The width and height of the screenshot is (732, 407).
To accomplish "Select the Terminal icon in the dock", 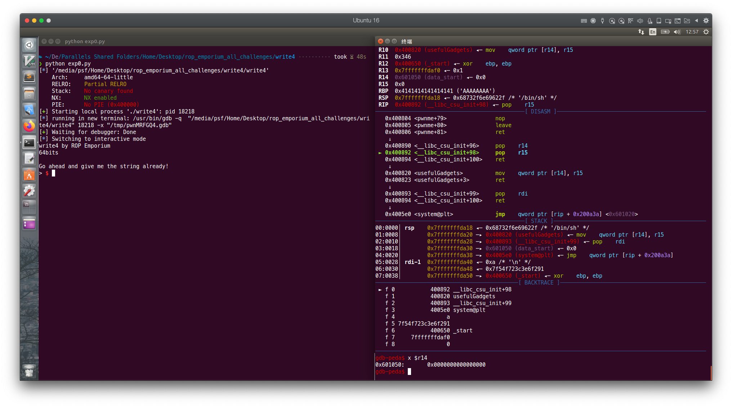I will pyautogui.click(x=29, y=143).
